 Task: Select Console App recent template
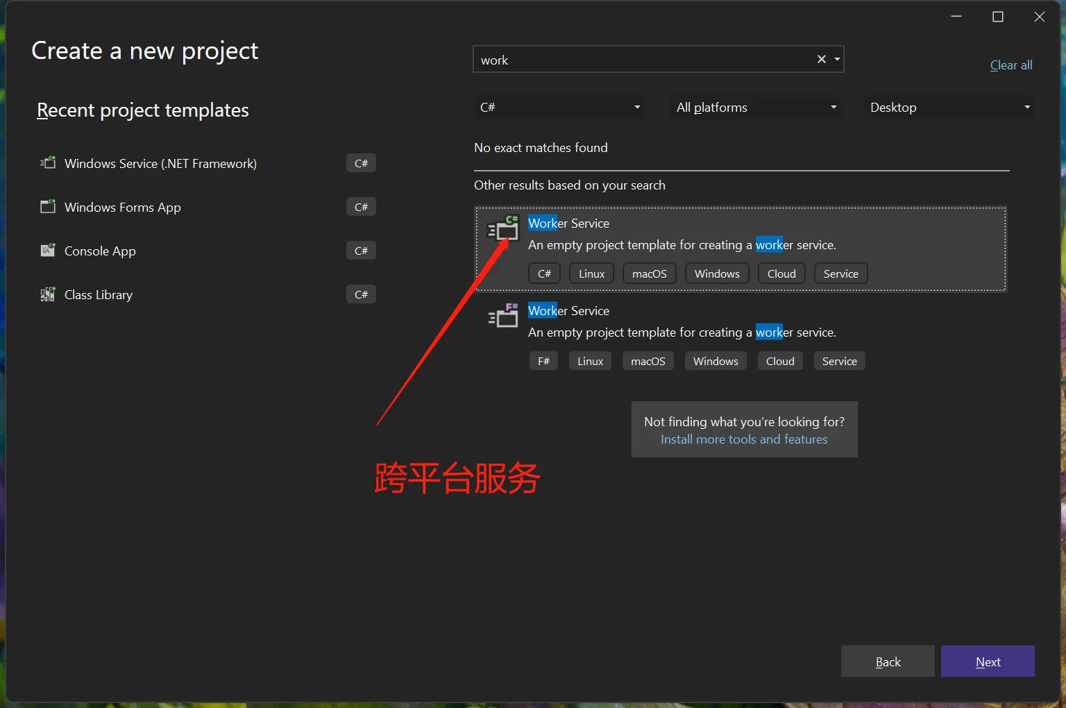coord(208,251)
